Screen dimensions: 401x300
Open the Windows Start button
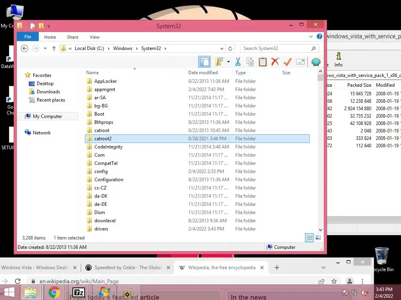9,292
